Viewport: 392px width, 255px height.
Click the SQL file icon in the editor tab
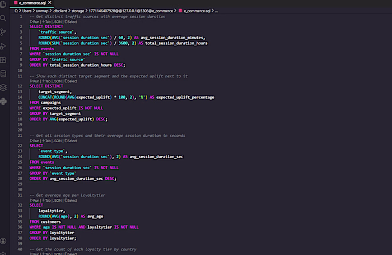tap(16, 3)
